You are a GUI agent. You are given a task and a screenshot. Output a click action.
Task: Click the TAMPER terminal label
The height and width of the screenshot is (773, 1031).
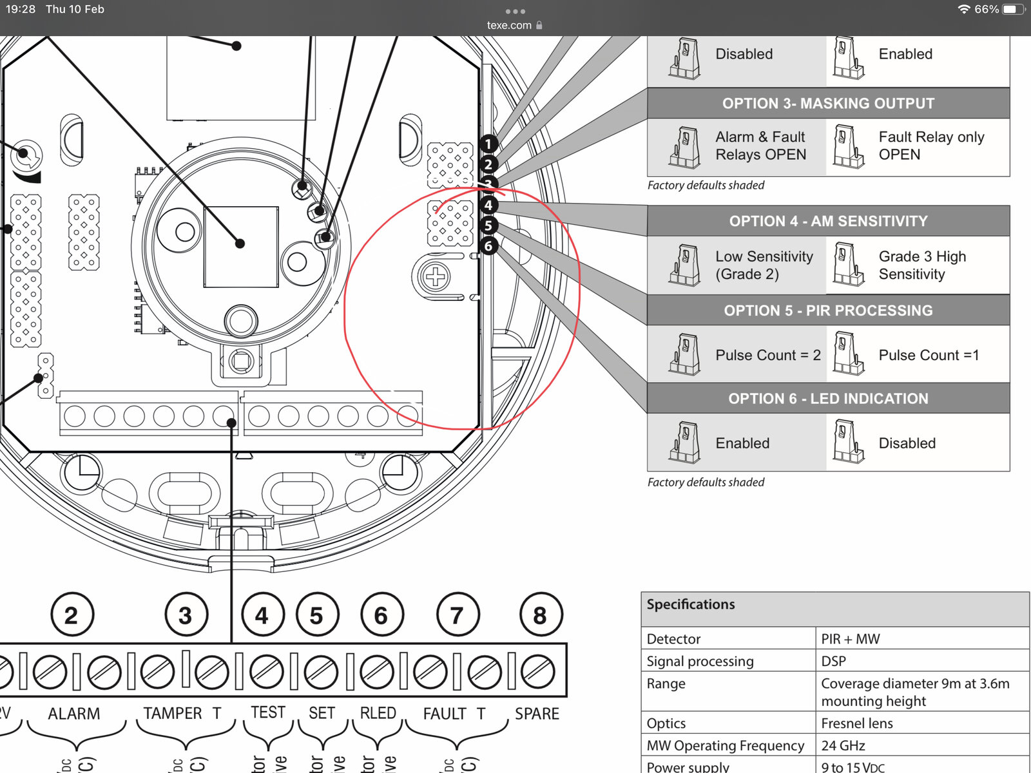[x=173, y=714]
